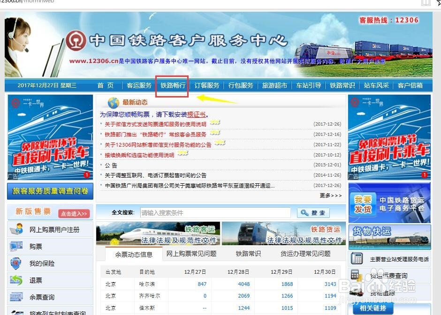Click the keyboard icon for 余票查询
The width and height of the screenshot is (441, 315).
pos(16,297)
